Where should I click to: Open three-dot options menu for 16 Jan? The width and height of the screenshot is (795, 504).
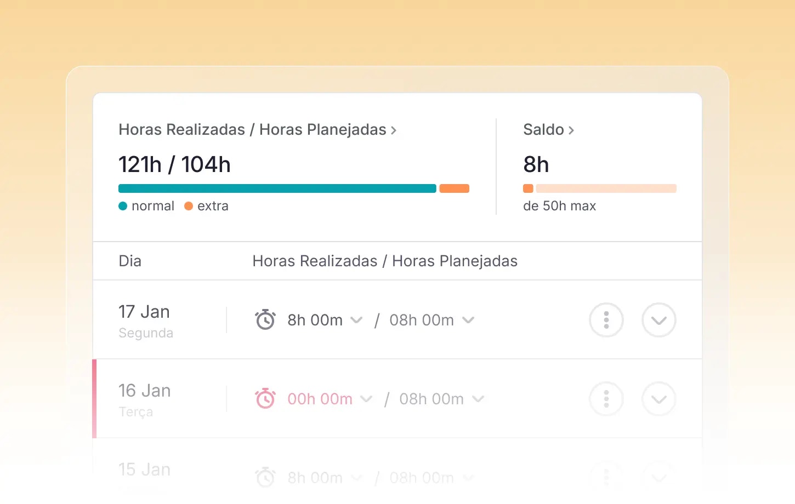click(x=606, y=399)
